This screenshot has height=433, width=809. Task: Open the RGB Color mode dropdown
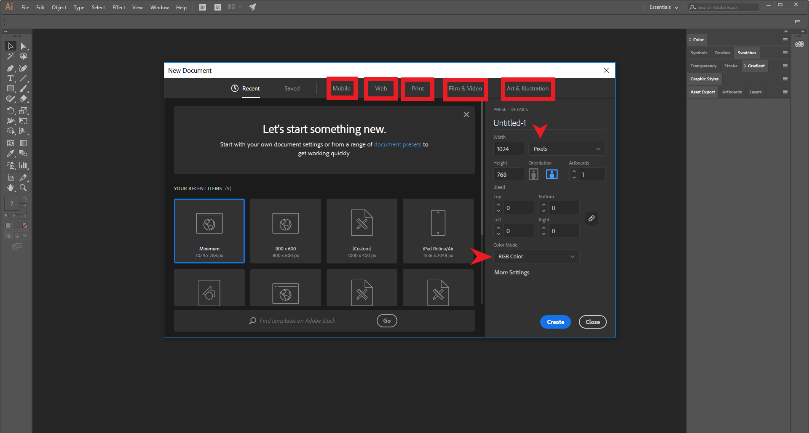click(x=536, y=256)
